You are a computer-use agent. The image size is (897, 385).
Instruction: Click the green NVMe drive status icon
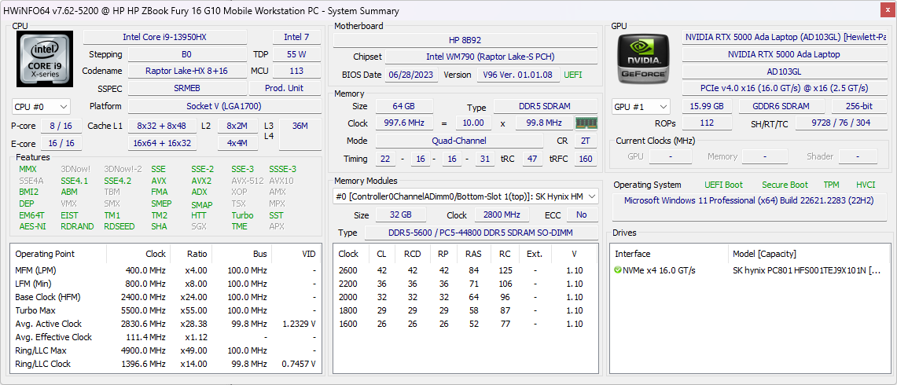tap(619, 270)
